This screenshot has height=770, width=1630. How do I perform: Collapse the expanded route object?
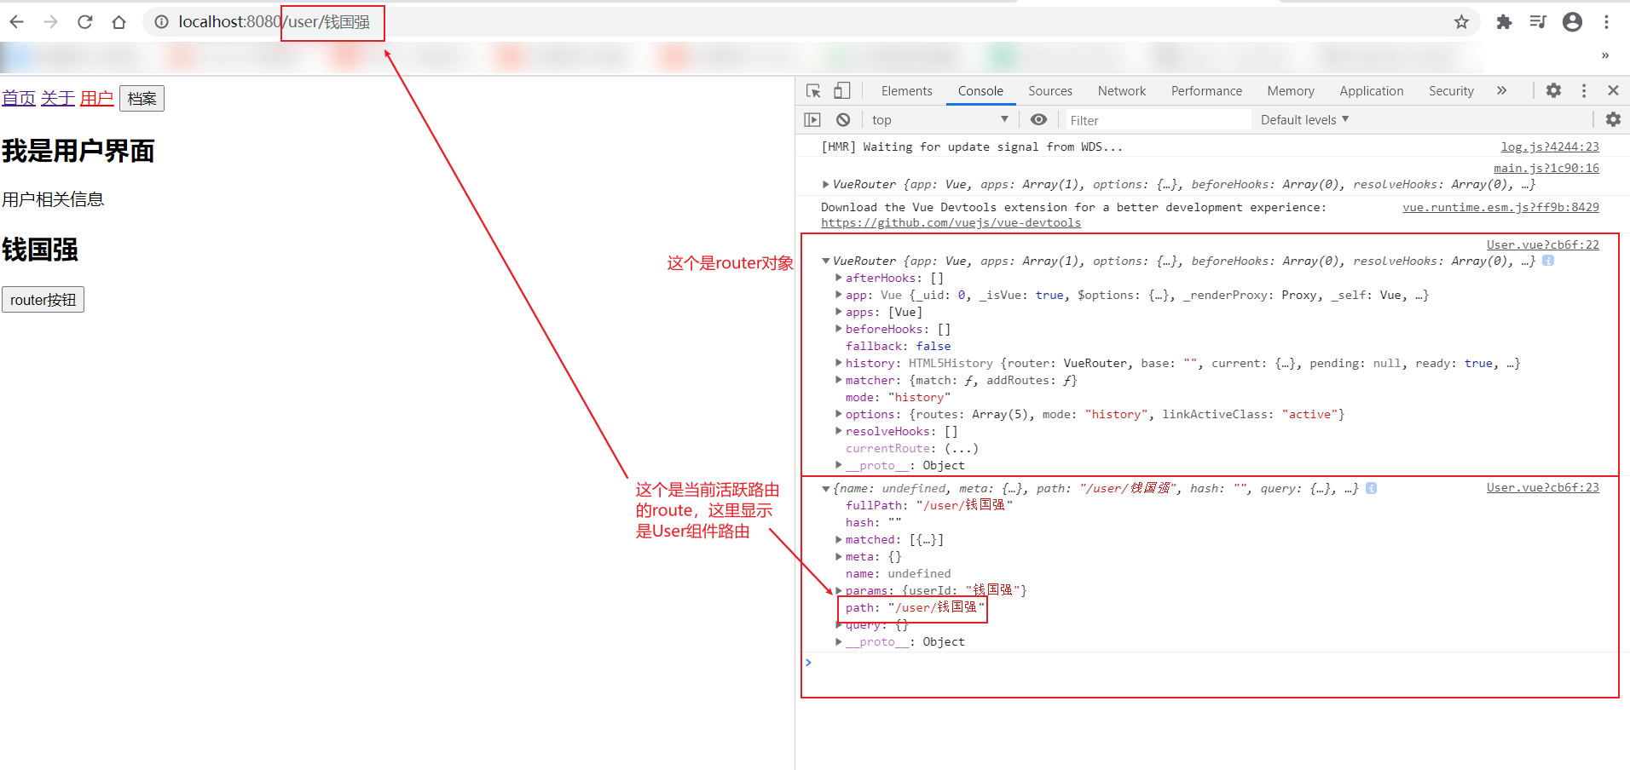[825, 488]
